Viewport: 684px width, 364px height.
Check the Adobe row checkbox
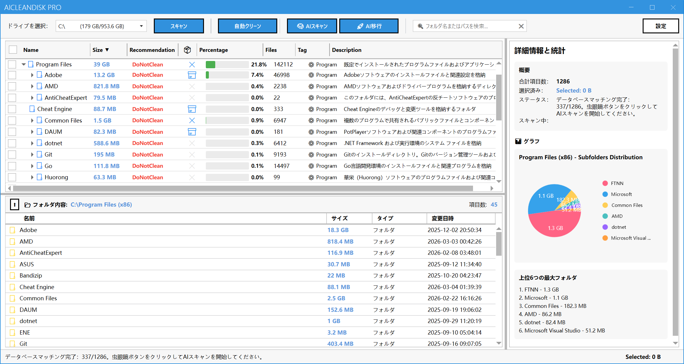point(12,75)
